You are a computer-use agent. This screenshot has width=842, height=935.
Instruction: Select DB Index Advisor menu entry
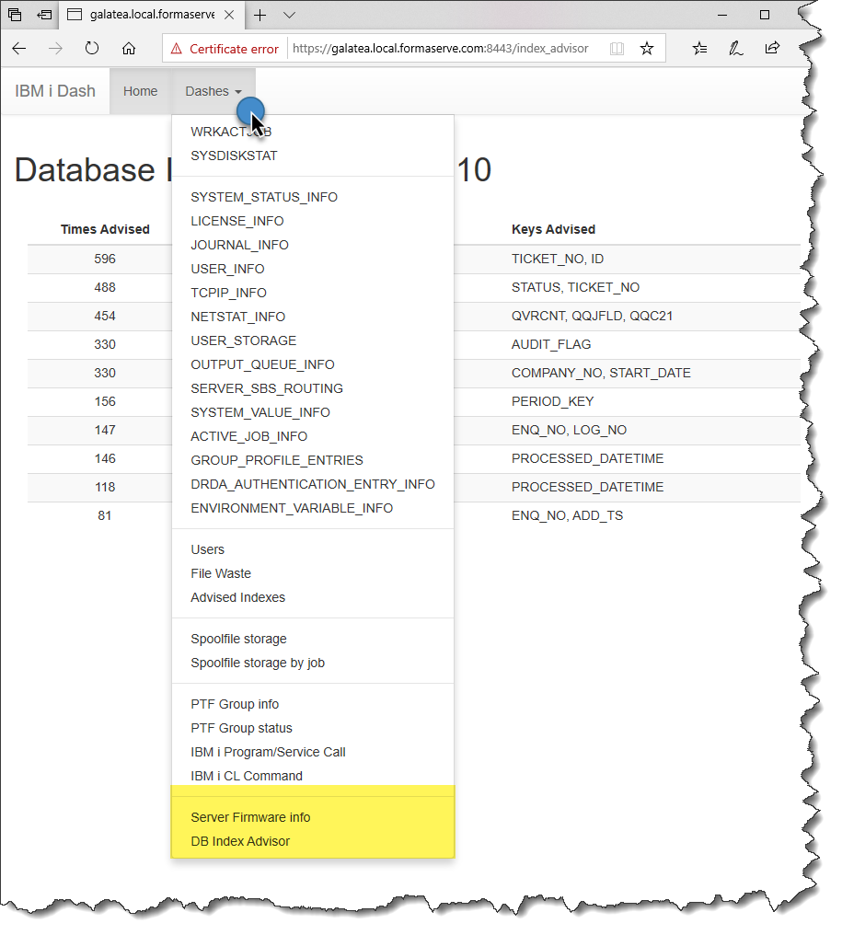click(240, 841)
